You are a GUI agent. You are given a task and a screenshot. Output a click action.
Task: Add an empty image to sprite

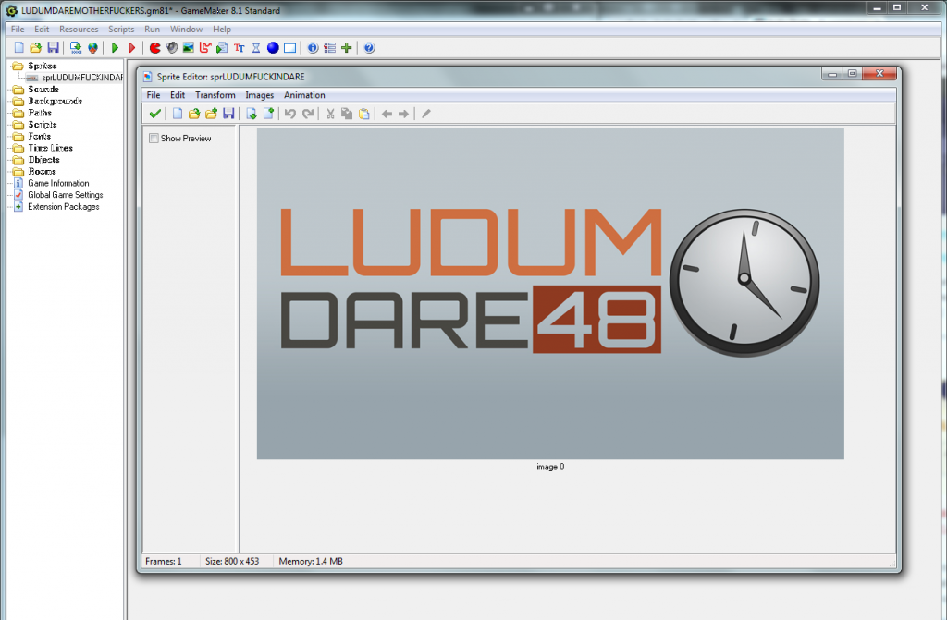click(268, 114)
